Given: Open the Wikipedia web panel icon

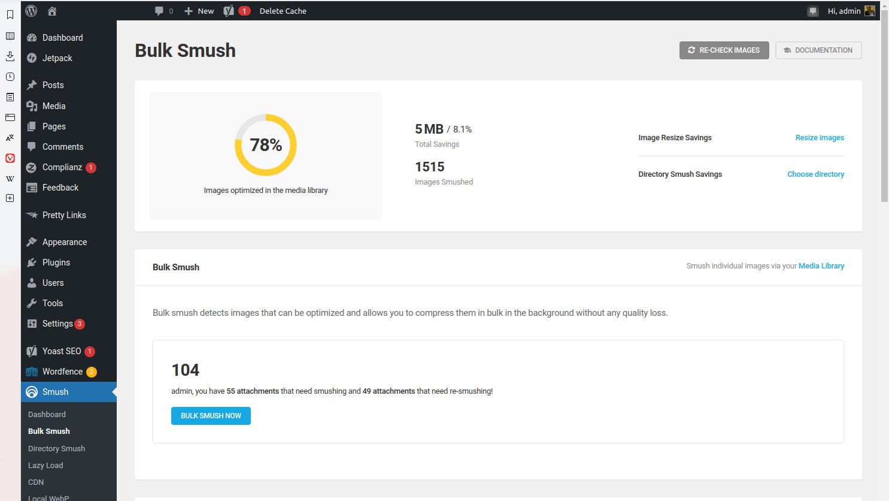Looking at the screenshot, I should (10, 179).
